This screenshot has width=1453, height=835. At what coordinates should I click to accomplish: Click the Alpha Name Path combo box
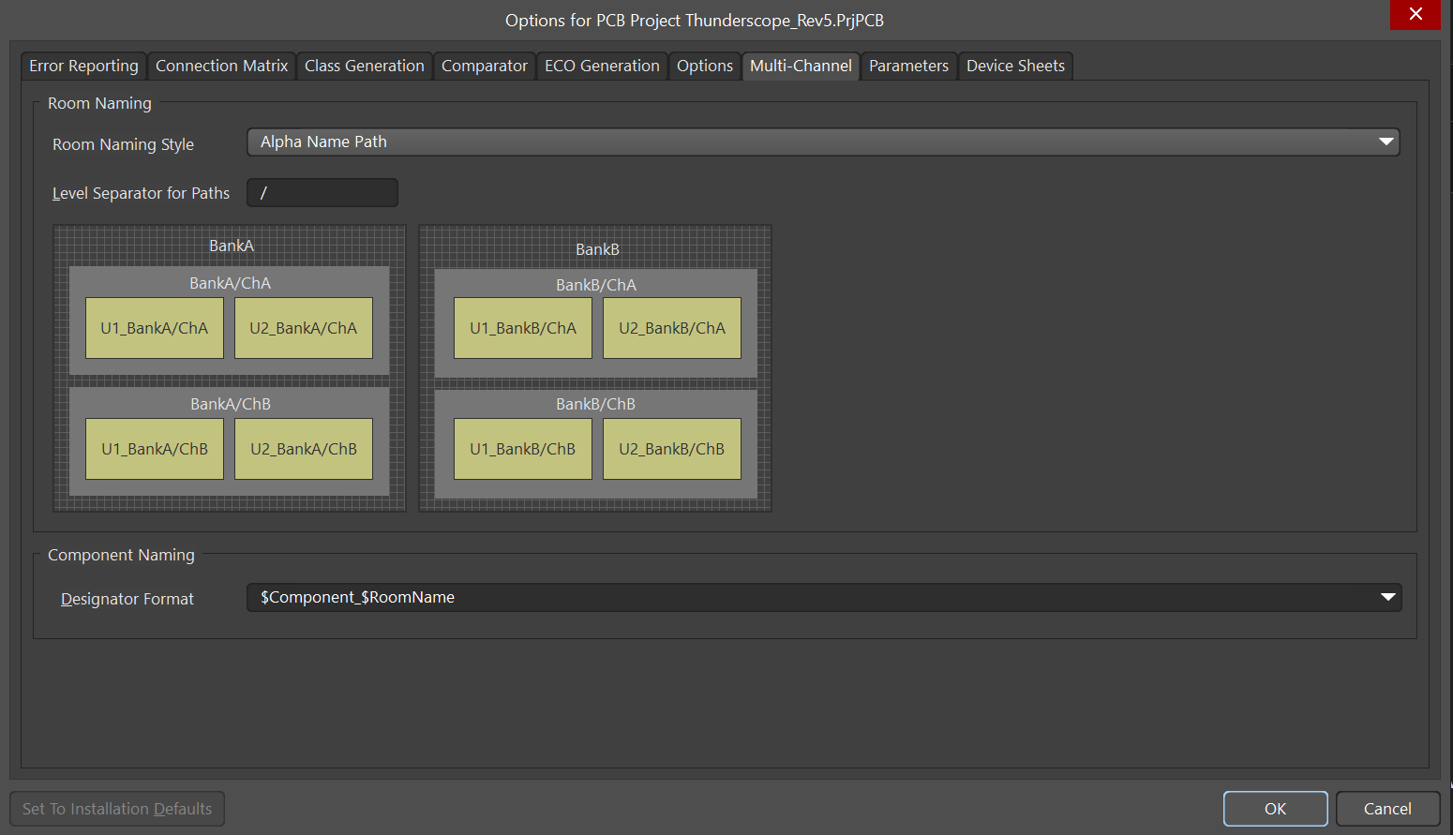tap(806, 142)
